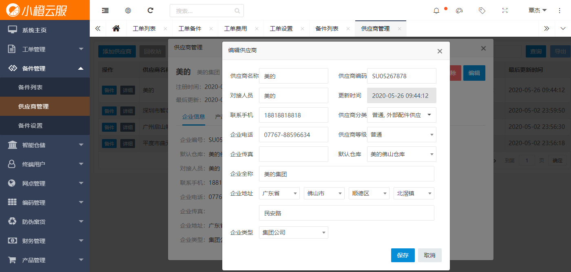Open town dropdown 北滘镇

pos(414,193)
